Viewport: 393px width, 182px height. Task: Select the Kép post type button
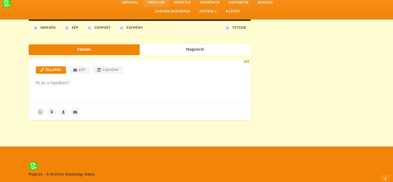click(79, 70)
